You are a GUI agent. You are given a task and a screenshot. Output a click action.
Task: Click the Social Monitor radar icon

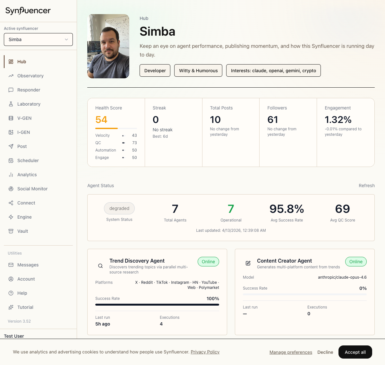tap(11, 189)
